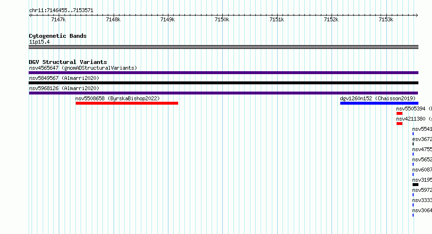Viewport: 432px width, 234px height.
Task: Click the 7147k ruler tick label
Action: [58, 19]
